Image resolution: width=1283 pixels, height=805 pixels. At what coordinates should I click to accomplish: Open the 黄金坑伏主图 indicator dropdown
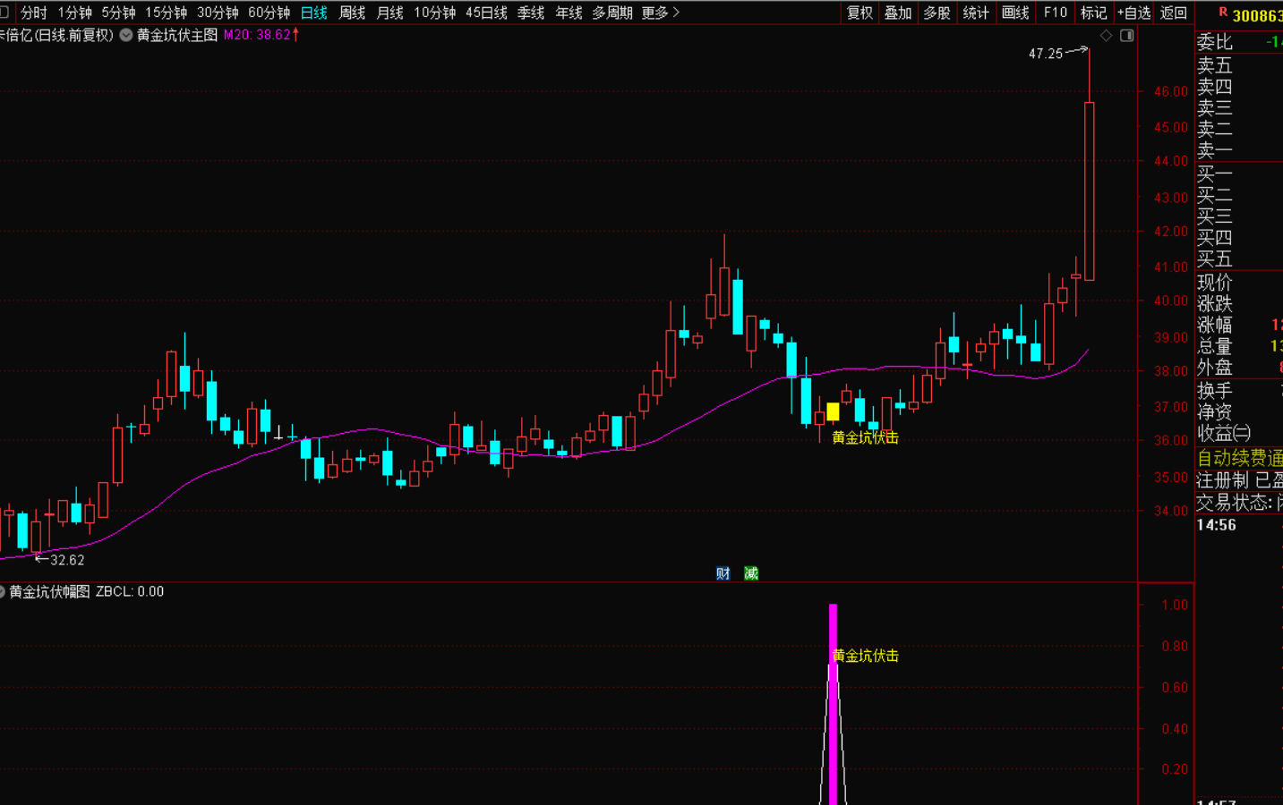(x=126, y=35)
